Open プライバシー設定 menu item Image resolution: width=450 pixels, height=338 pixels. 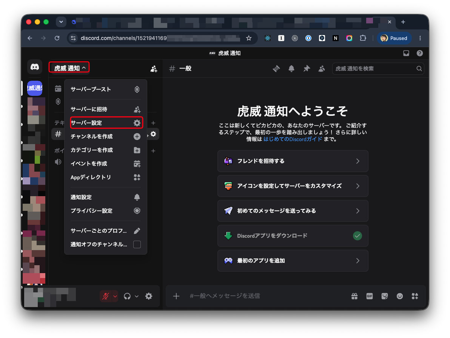106,211
